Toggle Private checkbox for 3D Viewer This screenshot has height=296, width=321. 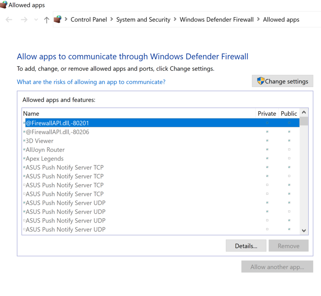(267, 141)
